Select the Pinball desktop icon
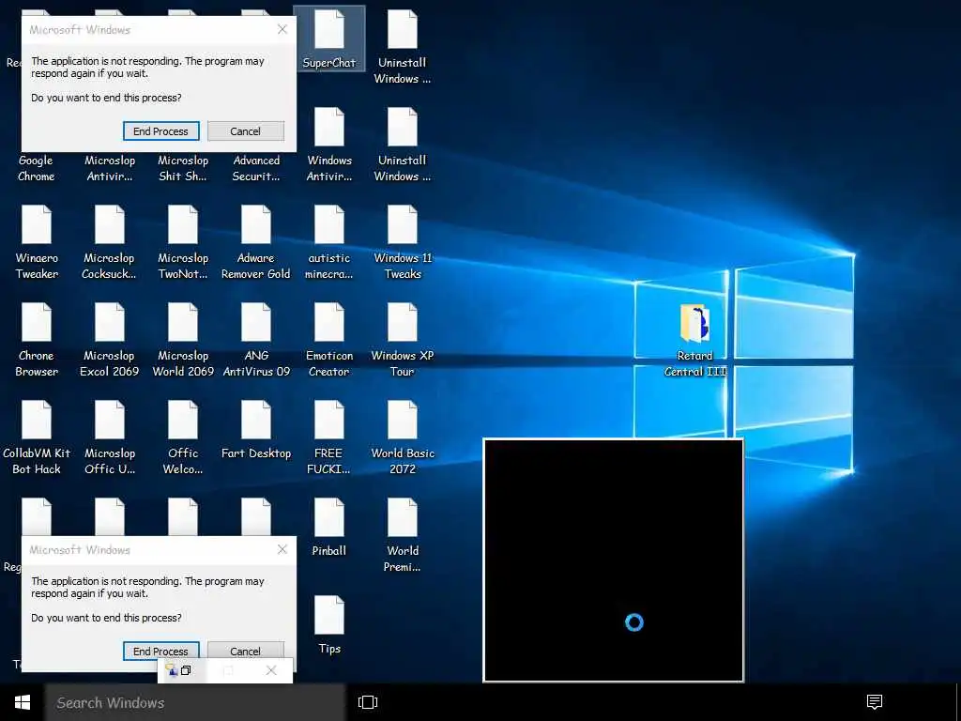Image resolution: width=961 pixels, height=721 pixels. pyautogui.click(x=329, y=528)
